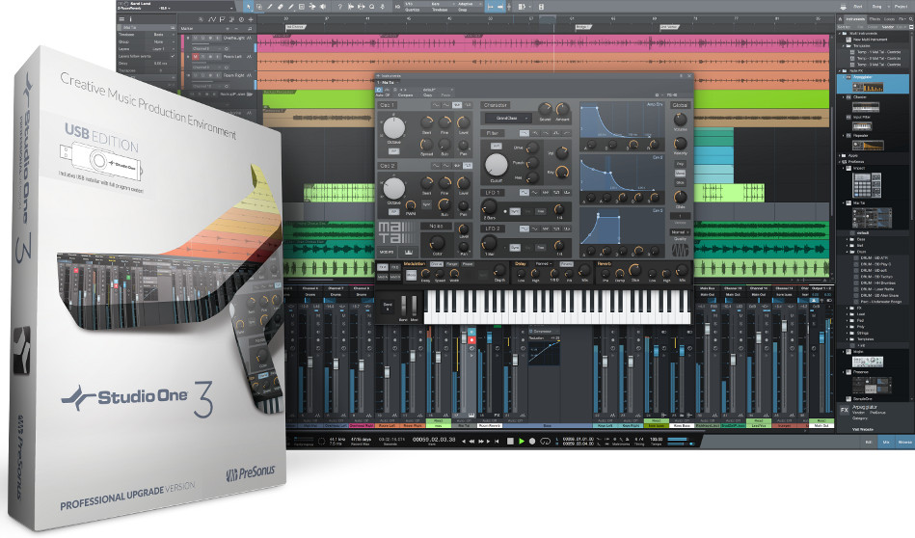Switch to the Effects browser tab
Screen dimensions: 915x538
875,19
